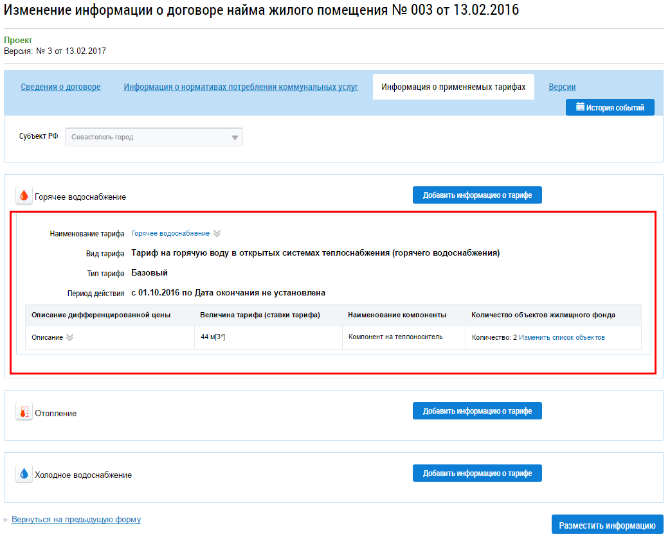
Task: Expand the chevron next to tariff name
Action: pyautogui.click(x=217, y=234)
